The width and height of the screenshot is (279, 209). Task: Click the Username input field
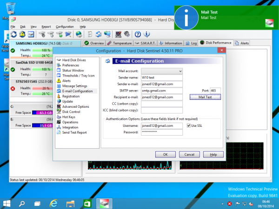(x=162, y=126)
